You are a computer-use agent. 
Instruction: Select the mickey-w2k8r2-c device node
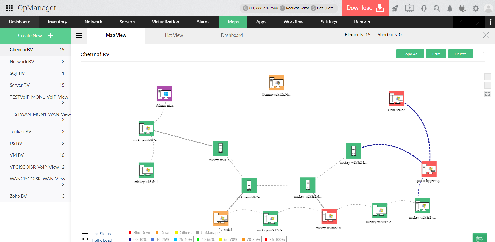[146, 128]
